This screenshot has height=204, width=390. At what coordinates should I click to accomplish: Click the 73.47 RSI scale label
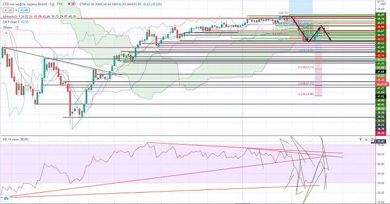[381, 141]
